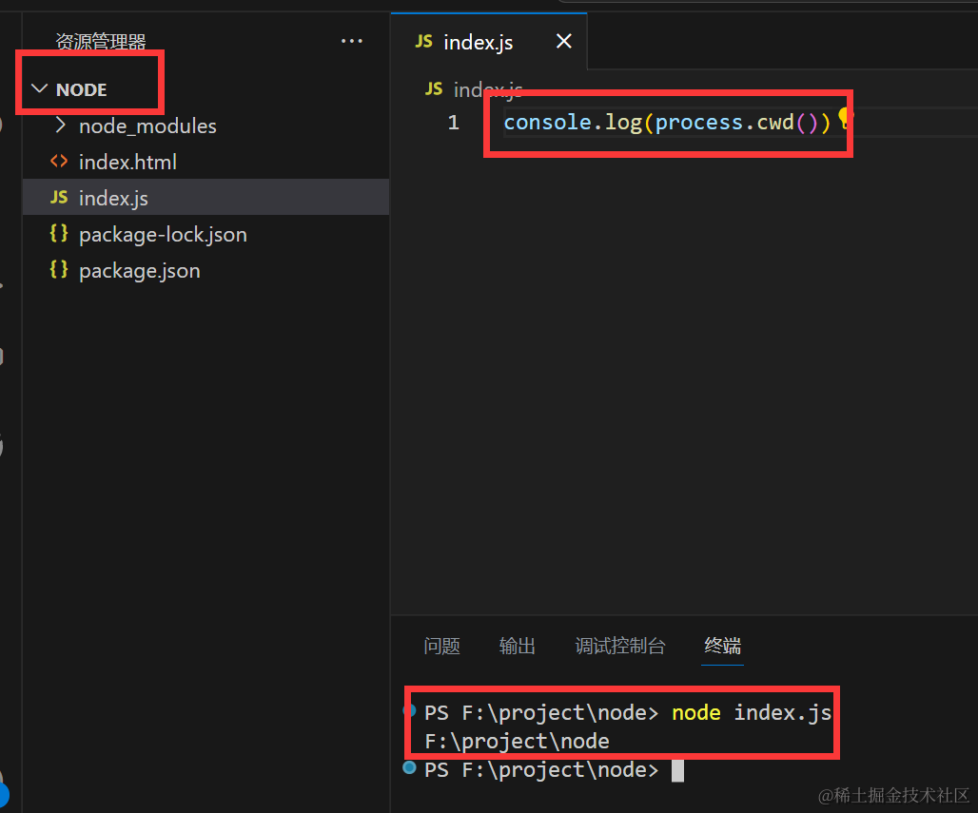Click the JS icon in the breadcrumb bar
978x813 pixels.
[x=434, y=88]
